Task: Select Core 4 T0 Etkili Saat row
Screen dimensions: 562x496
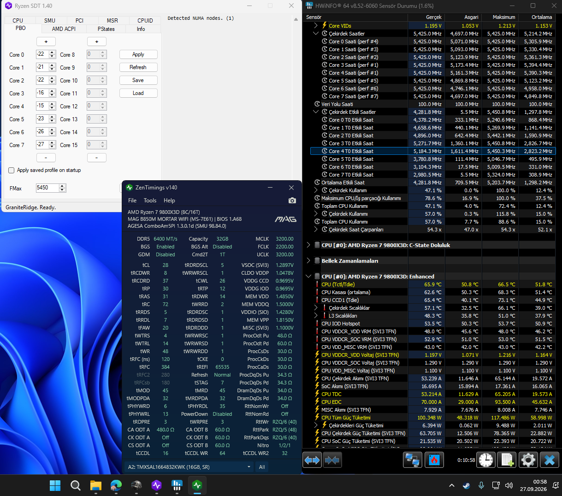Action: tap(432, 151)
